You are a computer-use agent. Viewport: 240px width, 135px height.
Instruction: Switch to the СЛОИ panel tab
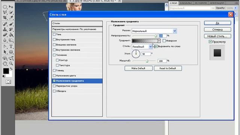[x=173, y=3]
